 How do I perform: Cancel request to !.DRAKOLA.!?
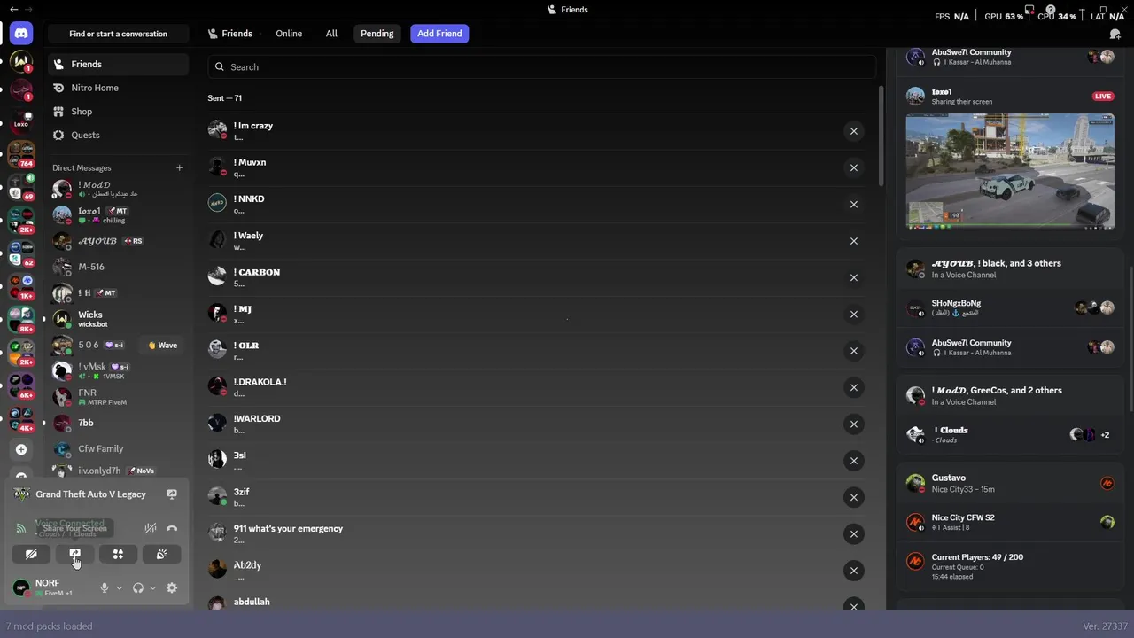(x=854, y=387)
